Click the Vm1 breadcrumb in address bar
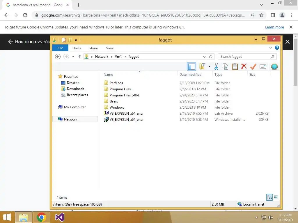Viewport: 298px width, 223px height. coord(118,57)
